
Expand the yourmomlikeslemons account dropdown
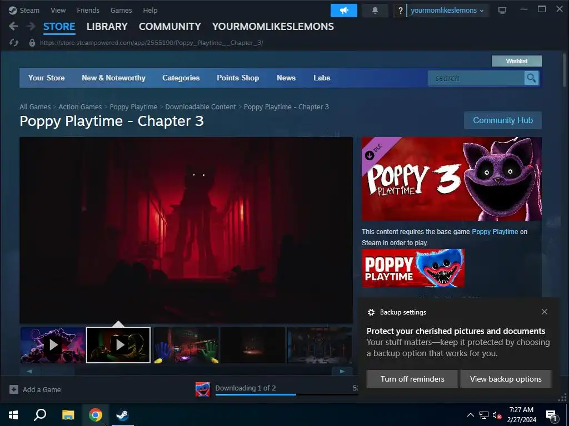(x=447, y=11)
